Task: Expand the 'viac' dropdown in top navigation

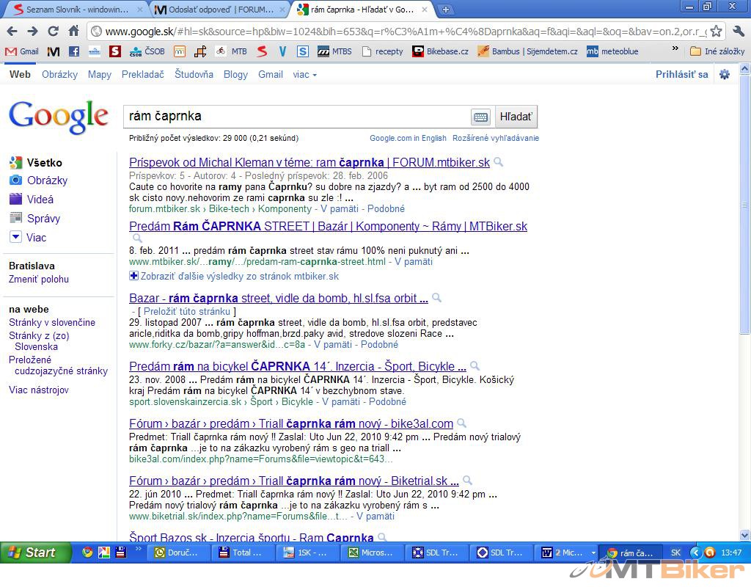Action: tap(304, 75)
